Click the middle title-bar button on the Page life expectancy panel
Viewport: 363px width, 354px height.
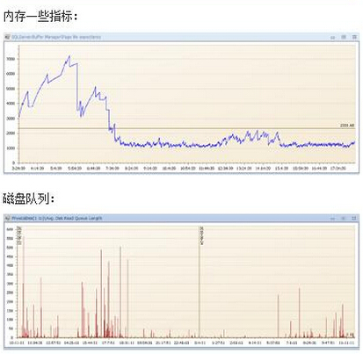tap(344, 37)
